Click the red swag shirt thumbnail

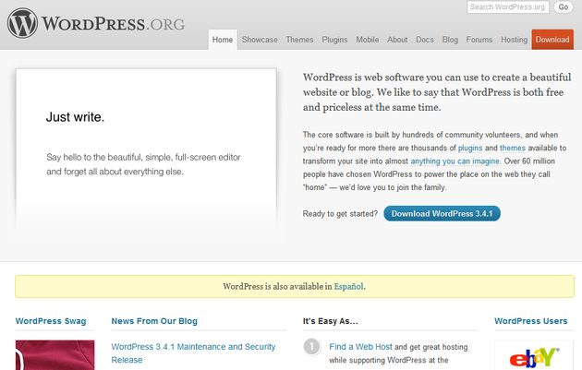tap(55, 355)
